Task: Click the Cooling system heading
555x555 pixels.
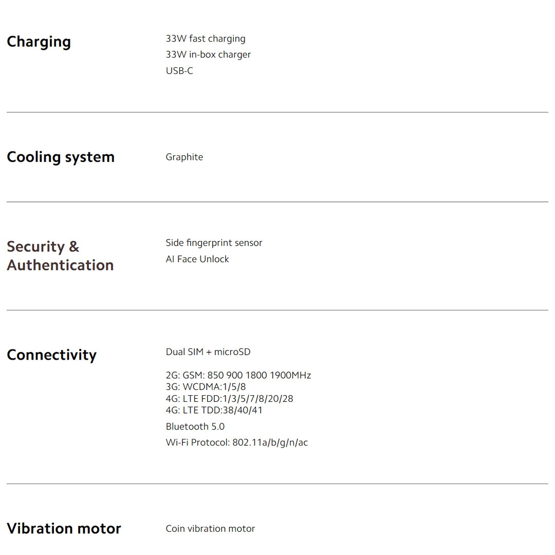Action: coord(61,157)
